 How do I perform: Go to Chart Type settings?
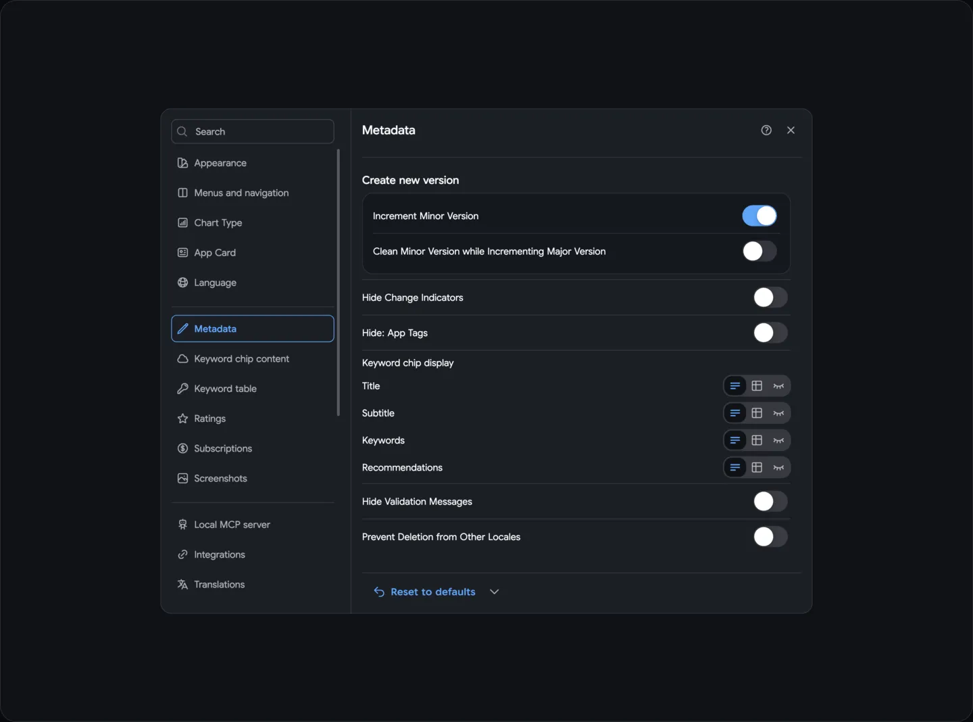pos(253,222)
